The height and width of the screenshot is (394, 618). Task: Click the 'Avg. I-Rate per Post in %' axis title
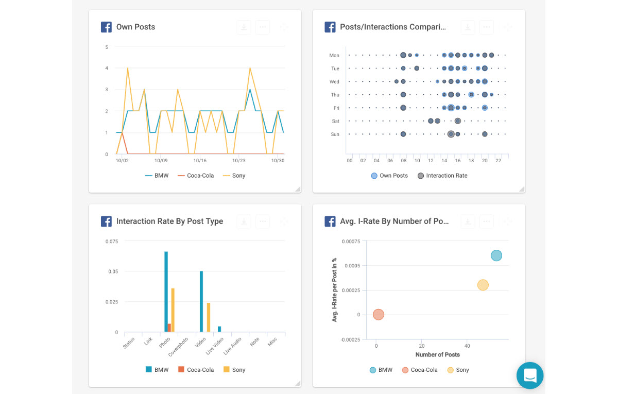(334, 290)
